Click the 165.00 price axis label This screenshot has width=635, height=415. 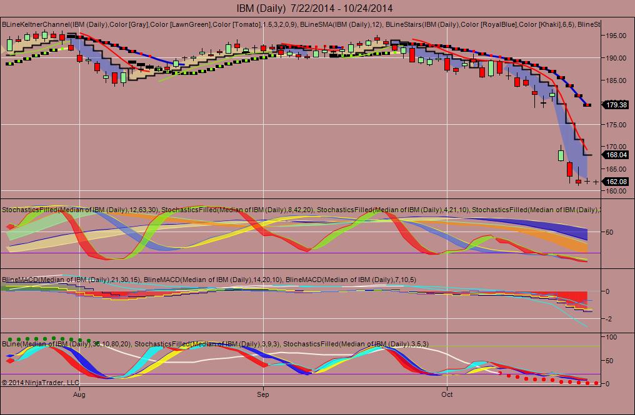point(616,168)
